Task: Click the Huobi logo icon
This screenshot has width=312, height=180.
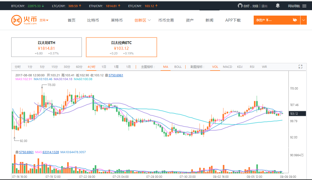Action: tap(16, 20)
